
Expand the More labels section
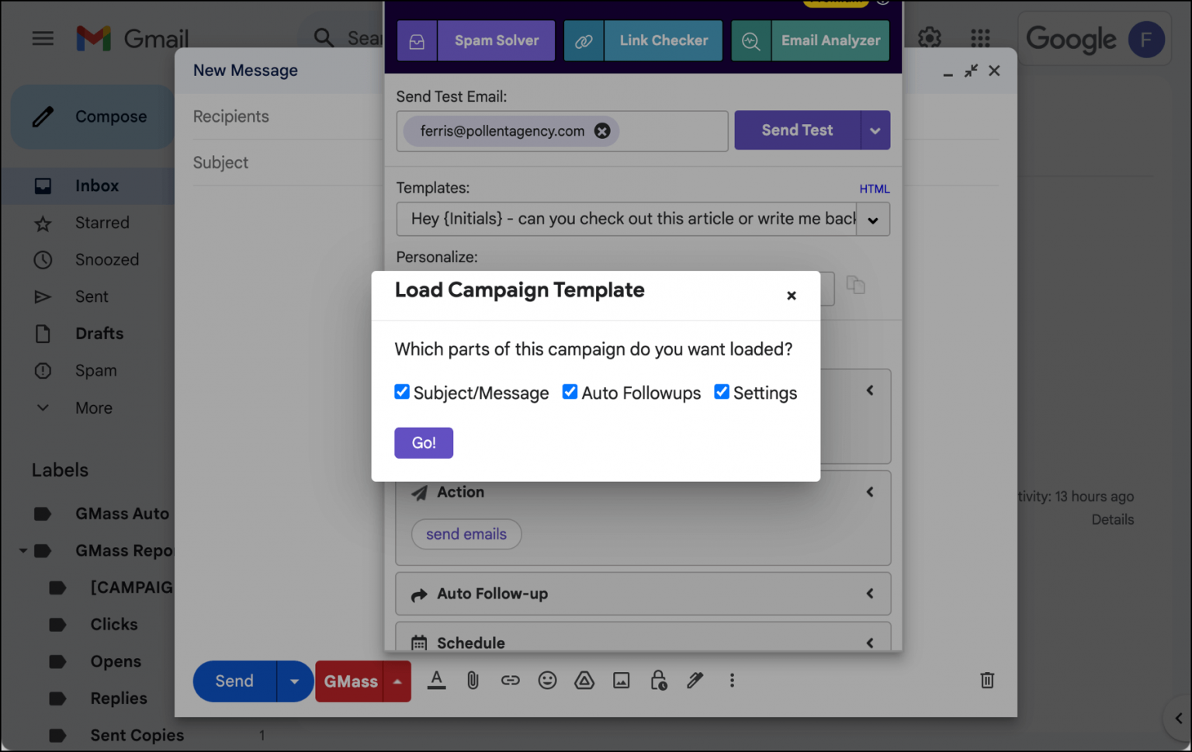click(x=93, y=407)
